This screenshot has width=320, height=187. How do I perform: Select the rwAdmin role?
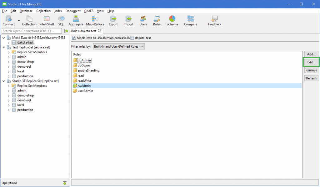click(187, 86)
